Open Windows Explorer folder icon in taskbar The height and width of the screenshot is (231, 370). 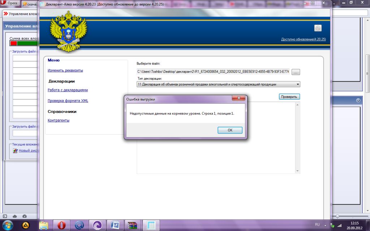click(43, 225)
